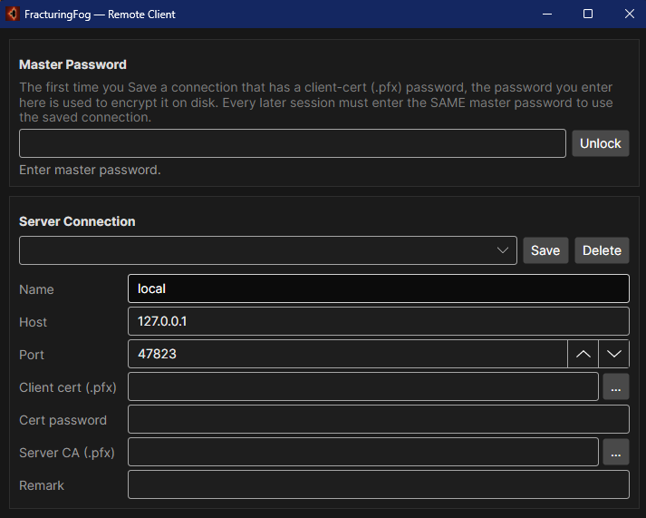Screen dimensions: 646x518
Task: Click the Name field containing local
Action: pos(378,288)
